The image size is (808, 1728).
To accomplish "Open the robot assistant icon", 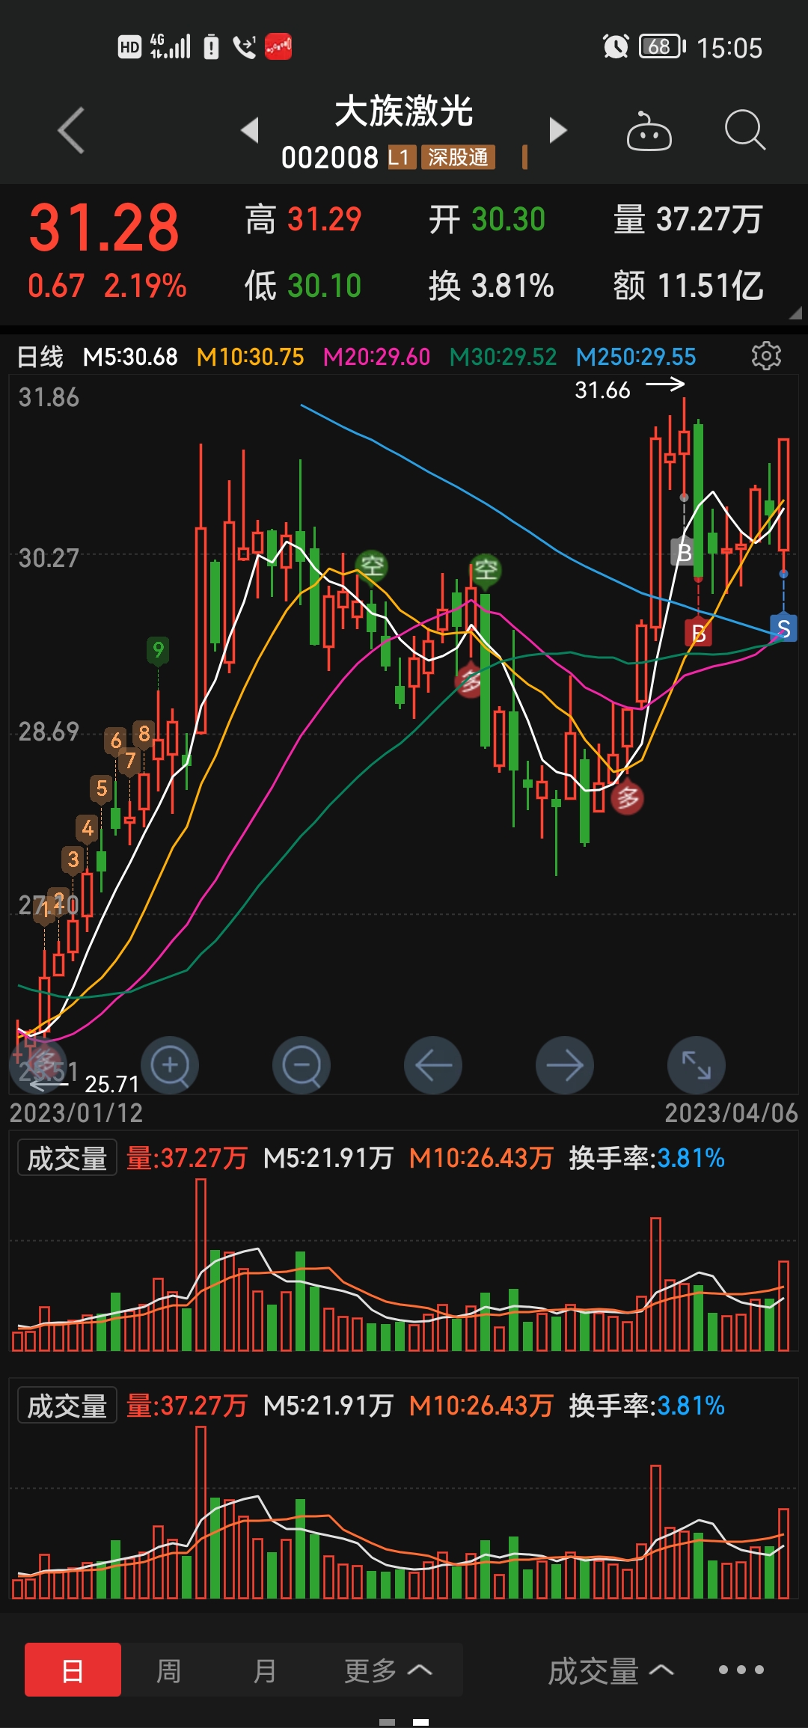I will (x=649, y=132).
